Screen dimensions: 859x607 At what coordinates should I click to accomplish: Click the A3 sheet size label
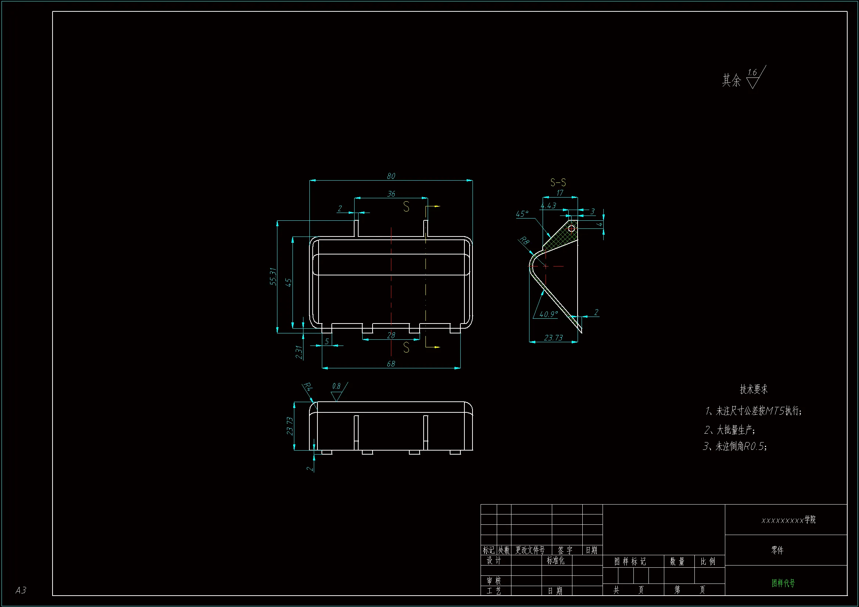coord(21,590)
